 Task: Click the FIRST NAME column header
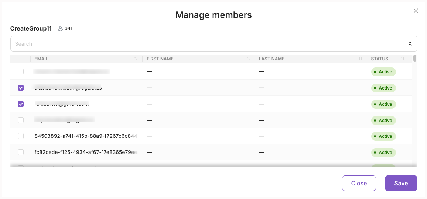(160, 59)
